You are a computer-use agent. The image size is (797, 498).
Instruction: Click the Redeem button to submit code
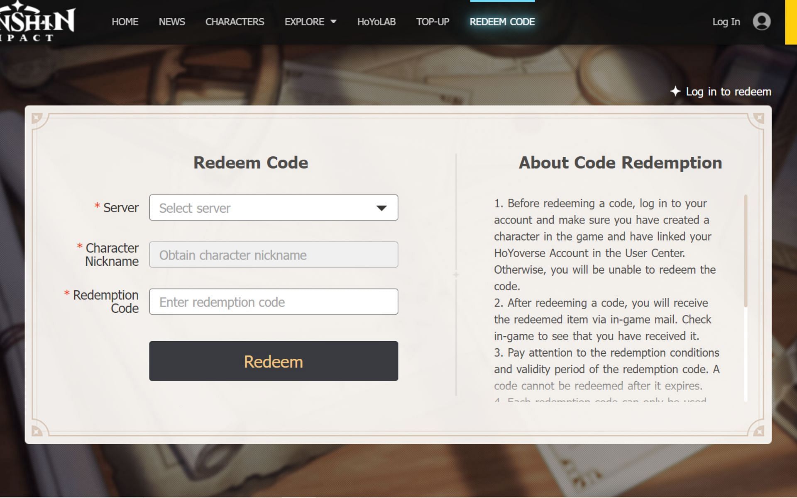tap(273, 361)
